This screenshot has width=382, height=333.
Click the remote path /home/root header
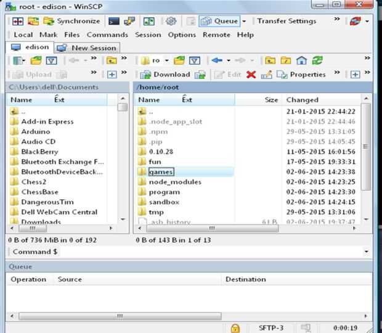coord(158,87)
